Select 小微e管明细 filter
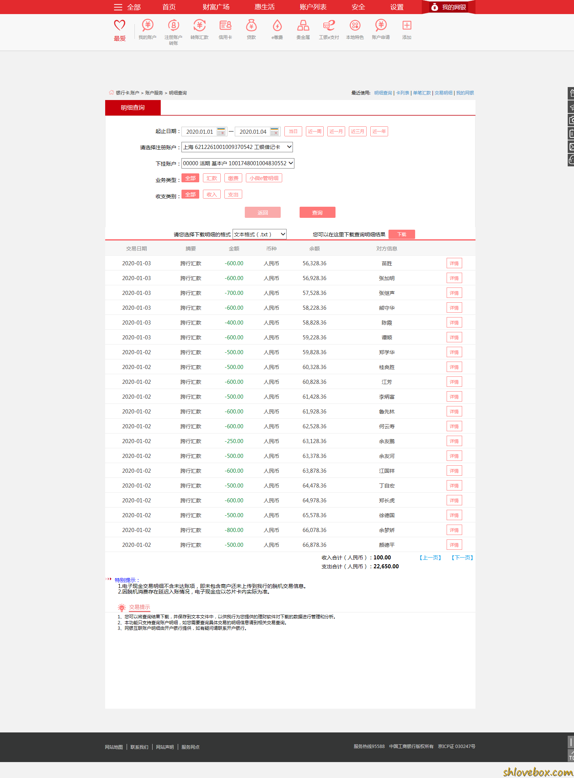 tap(264, 178)
